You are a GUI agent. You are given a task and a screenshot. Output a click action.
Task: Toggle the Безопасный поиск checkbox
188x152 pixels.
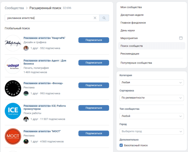[121, 145]
